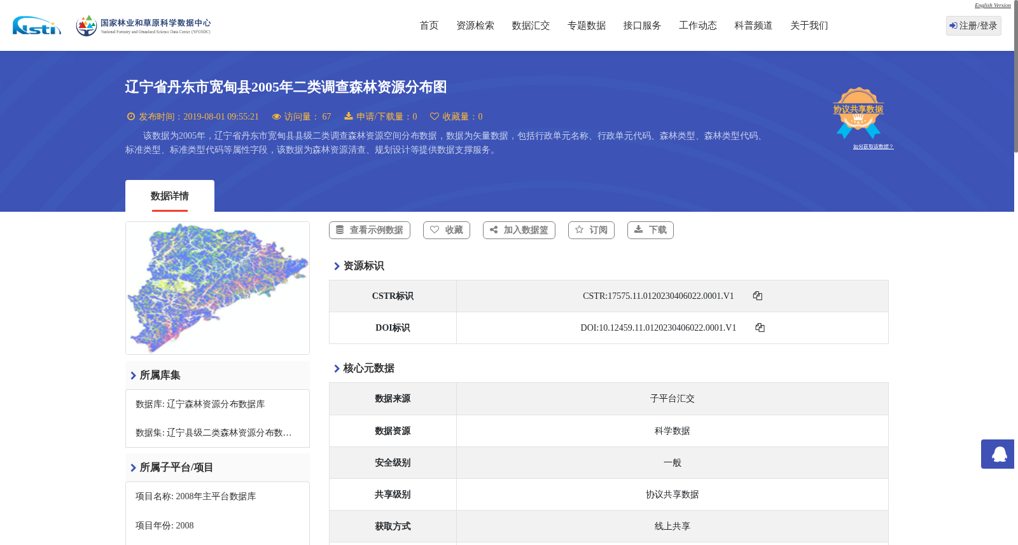Open the 资源检索 menu
1018x545 pixels.
475,25
